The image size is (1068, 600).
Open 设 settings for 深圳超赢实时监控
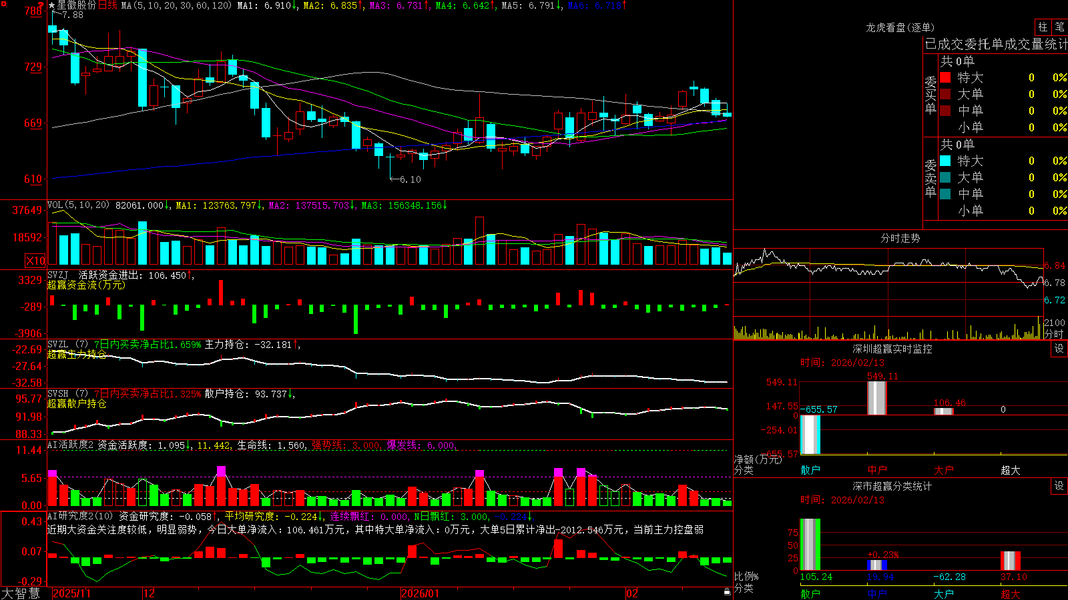[1059, 349]
